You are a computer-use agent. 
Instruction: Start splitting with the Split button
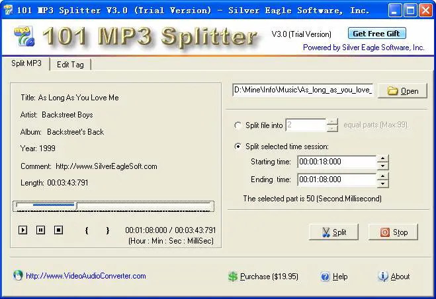pyautogui.click(x=333, y=232)
